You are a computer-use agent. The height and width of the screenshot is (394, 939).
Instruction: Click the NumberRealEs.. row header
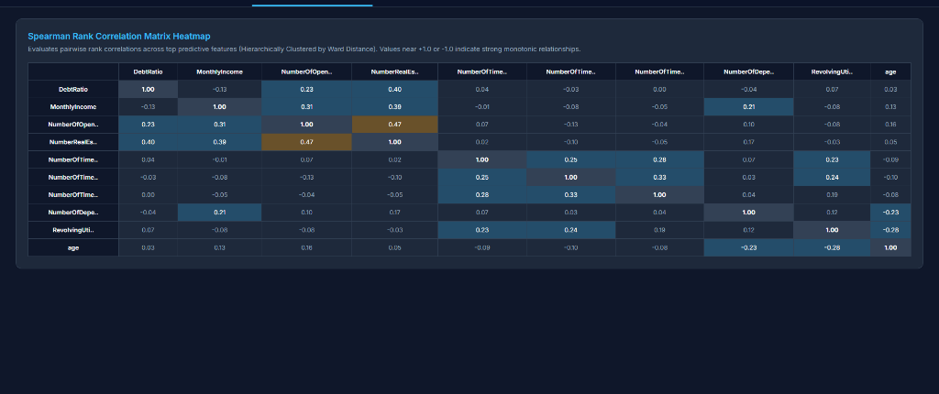point(73,142)
